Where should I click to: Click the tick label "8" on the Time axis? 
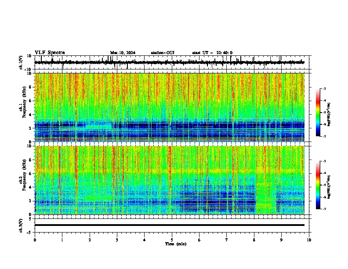[254, 240]
